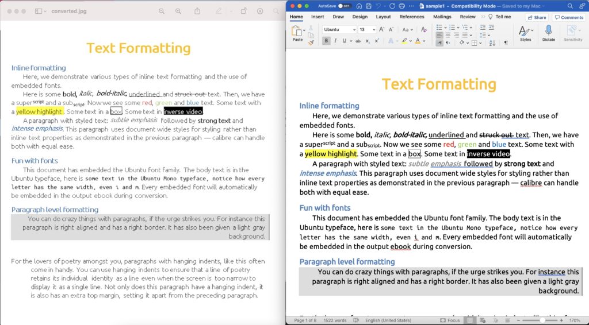The height and width of the screenshot is (325, 589).
Task: Change language English (United States) in status bar
Action: coord(388,320)
